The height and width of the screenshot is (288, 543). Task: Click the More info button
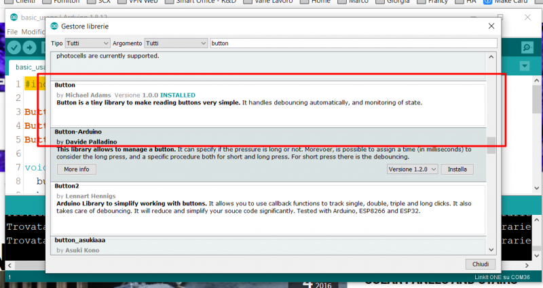pyautogui.click(x=76, y=169)
